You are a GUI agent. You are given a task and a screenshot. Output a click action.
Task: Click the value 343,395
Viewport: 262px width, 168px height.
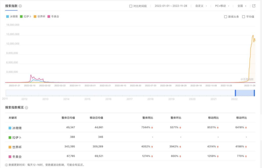click(x=69, y=146)
